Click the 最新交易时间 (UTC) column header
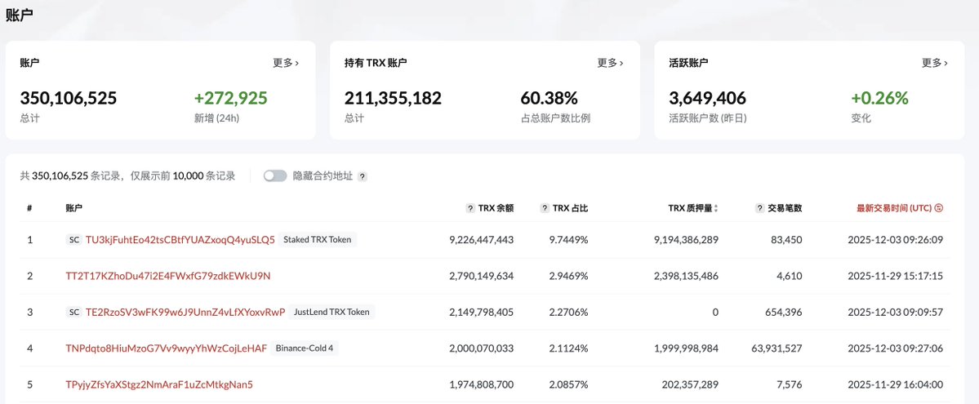This screenshot has height=404, width=979. (x=893, y=208)
